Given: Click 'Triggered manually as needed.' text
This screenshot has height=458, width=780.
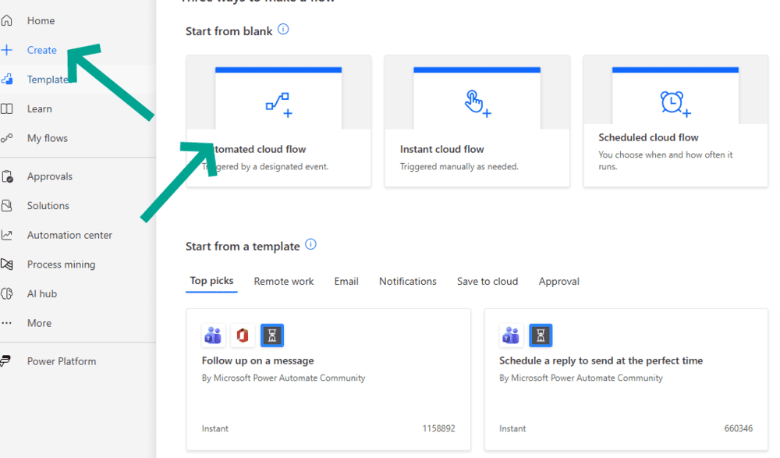Looking at the screenshot, I should click(459, 166).
